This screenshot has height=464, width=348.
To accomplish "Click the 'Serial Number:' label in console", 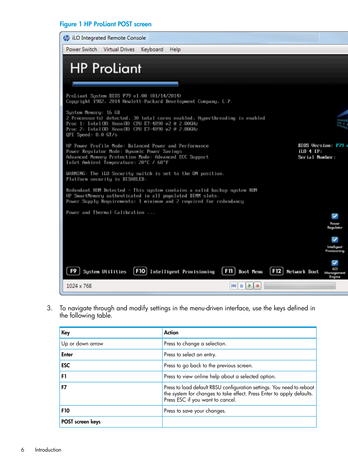I will (317, 157).
